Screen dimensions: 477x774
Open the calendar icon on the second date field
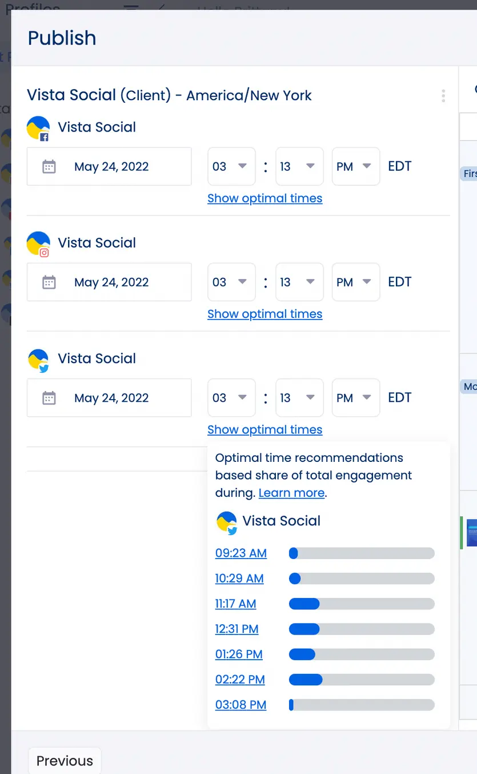click(49, 282)
